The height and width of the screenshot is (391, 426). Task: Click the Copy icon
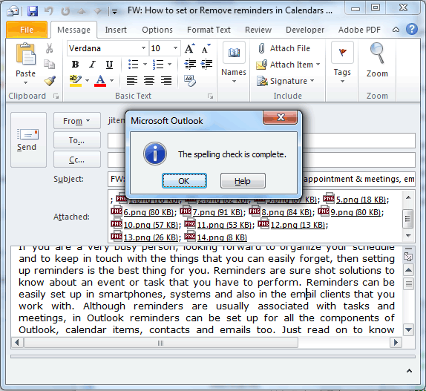(49, 65)
